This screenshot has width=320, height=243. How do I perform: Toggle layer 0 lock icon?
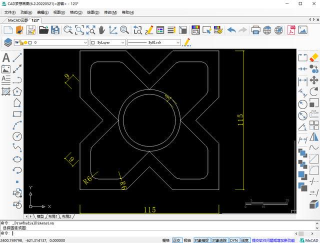(21, 42)
